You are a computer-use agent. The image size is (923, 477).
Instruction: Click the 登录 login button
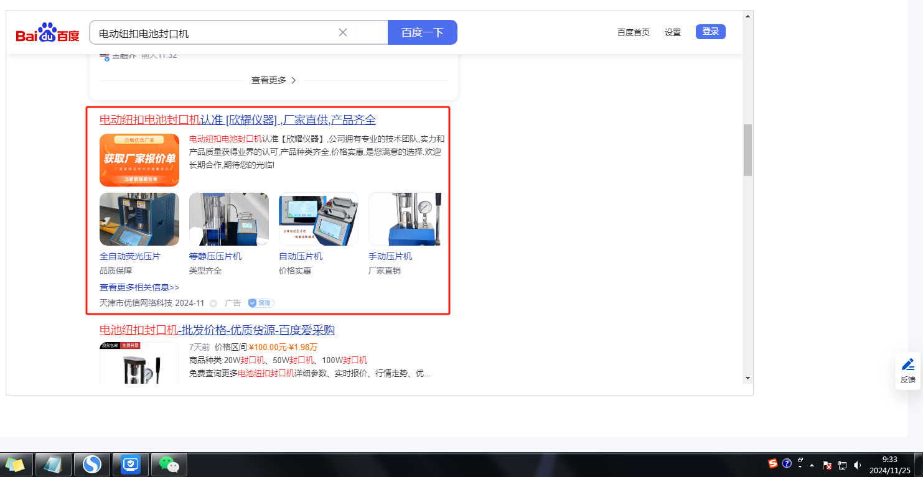(x=711, y=32)
